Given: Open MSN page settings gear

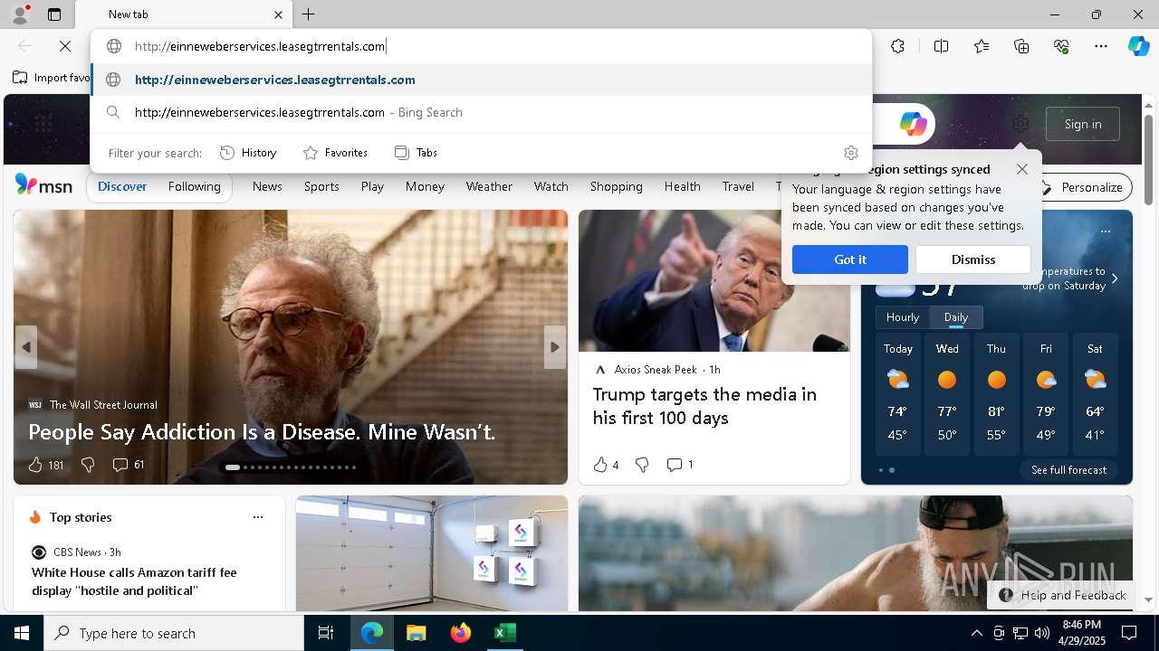Looking at the screenshot, I should pos(1020,124).
